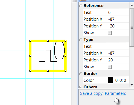Collapse the Reference section
The width and height of the screenshot is (134, 105).
click(x=80, y=6)
